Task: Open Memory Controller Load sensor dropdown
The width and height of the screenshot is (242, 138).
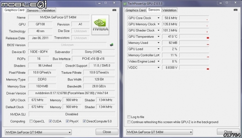Action: tap(158, 55)
